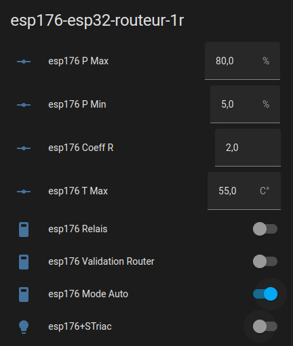Image resolution: width=293 pixels, height=346 pixels.
Task: Focus the P Max value field showing 80,0
Action: [x=242, y=61]
